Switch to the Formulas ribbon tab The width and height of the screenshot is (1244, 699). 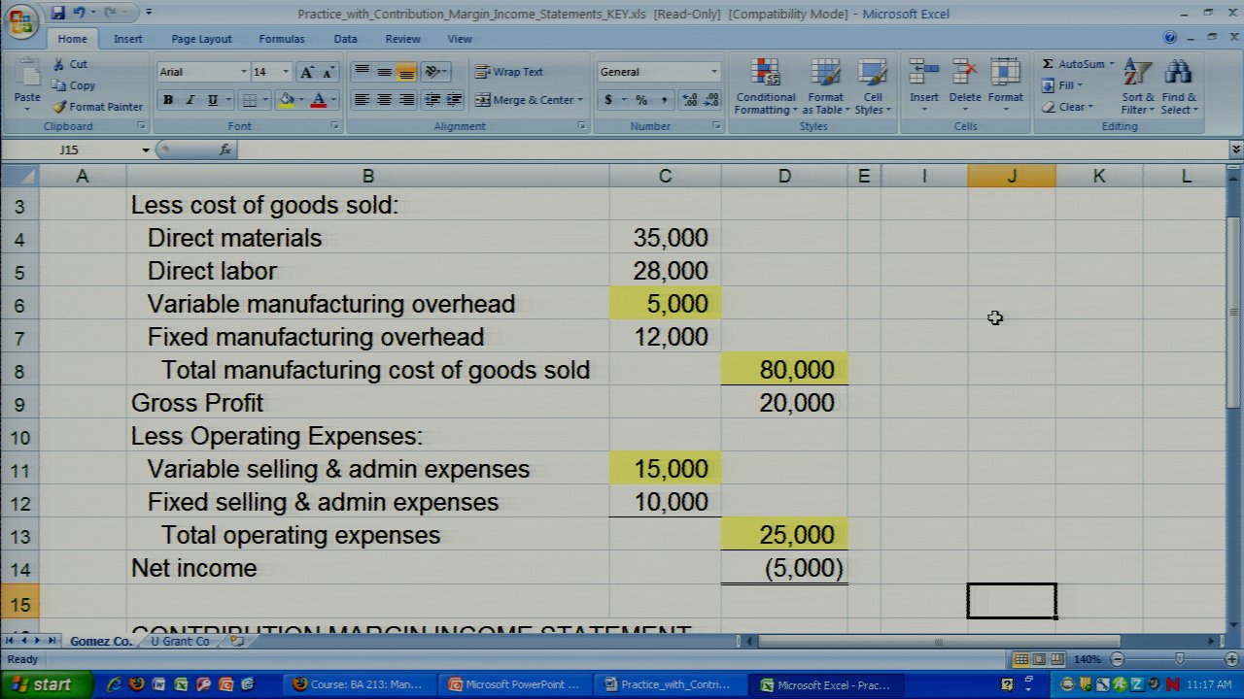click(281, 39)
